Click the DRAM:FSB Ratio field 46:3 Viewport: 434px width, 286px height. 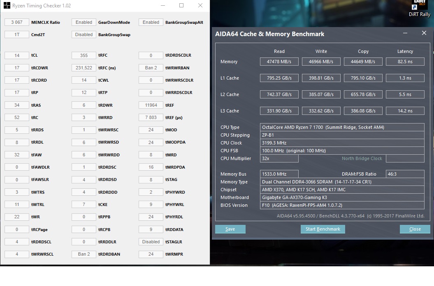(x=405, y=174)
